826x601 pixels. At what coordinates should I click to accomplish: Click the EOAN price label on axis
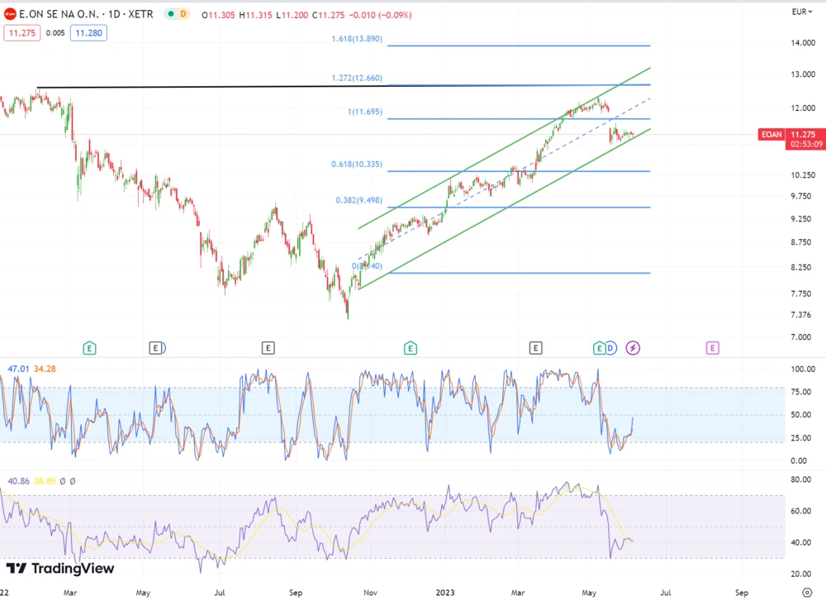tap(770, 134)
